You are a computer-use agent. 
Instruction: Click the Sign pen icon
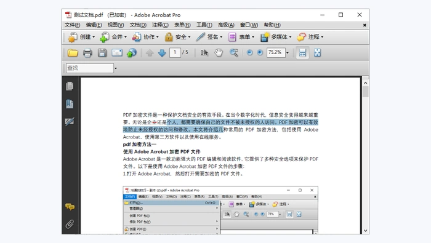200,37
